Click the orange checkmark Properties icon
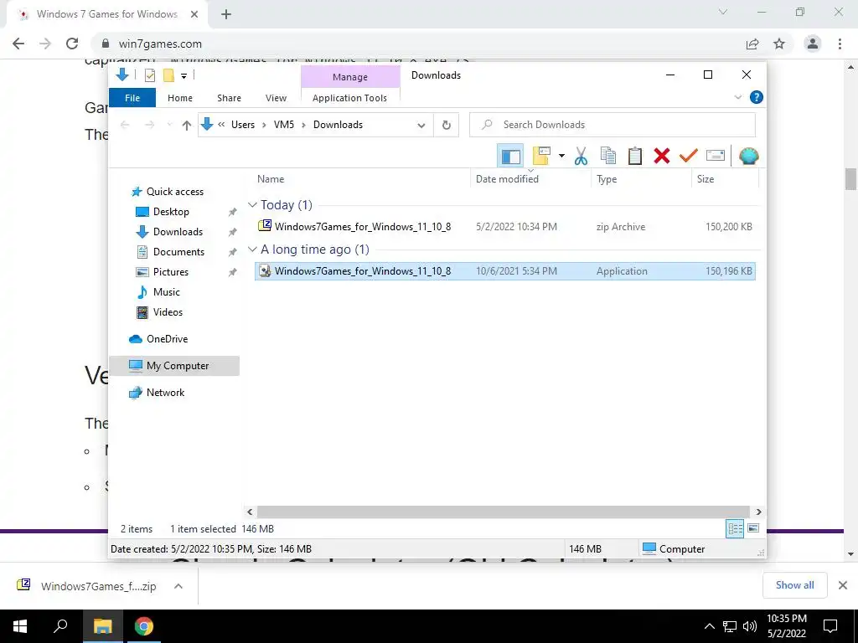Screen dimensions: 858x643 coord(689,156)
